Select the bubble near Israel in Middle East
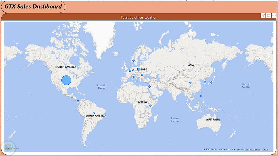 point(150,87)
